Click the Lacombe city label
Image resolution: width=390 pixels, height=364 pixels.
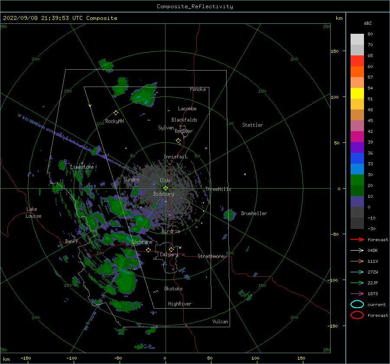(187, 109)
